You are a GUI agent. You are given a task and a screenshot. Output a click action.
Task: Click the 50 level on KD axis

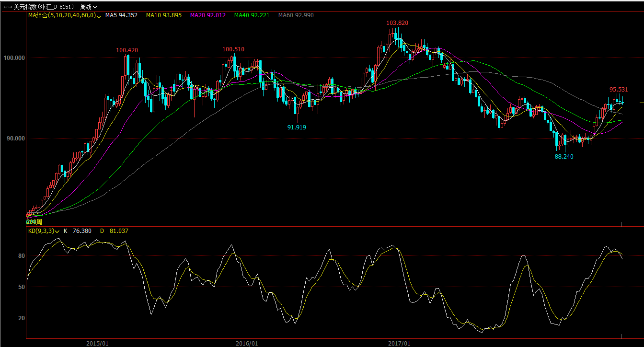tap(21, 287)
